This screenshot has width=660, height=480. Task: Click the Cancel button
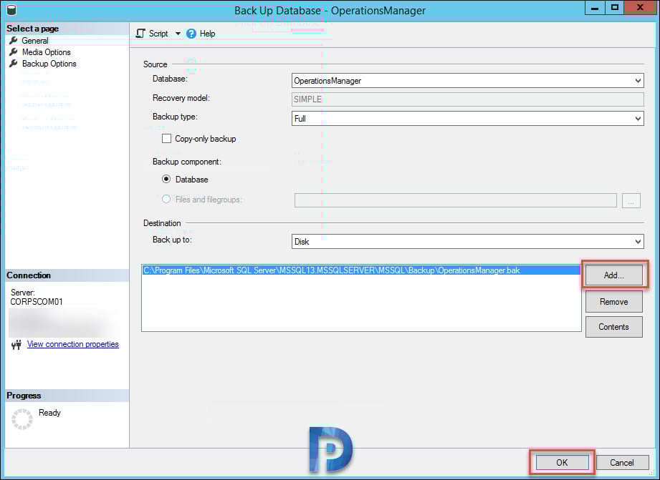tap(622, 463)
